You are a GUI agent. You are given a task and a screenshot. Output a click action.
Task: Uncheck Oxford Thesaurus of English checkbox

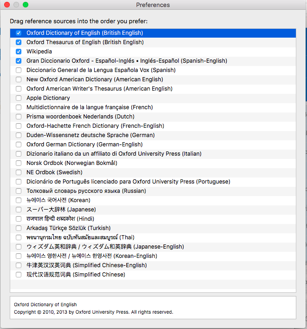click(19, 42)
